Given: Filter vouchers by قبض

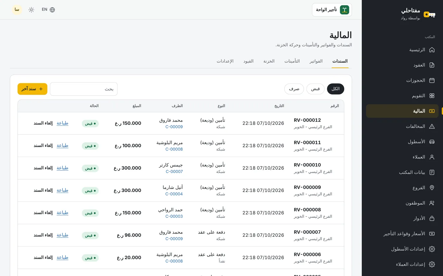Looking at the screenshot, I should (315, 89).
